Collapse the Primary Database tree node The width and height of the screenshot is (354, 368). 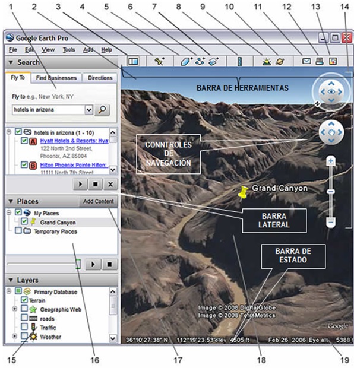coord(9,291)
